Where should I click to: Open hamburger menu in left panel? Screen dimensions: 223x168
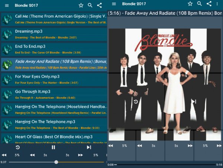point(7,6)
